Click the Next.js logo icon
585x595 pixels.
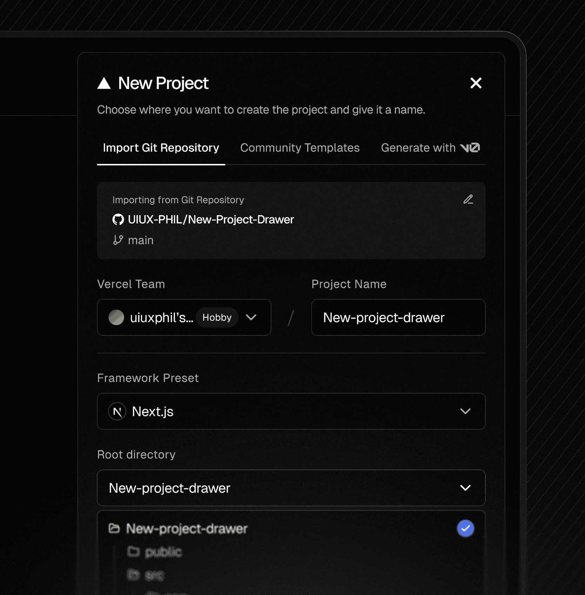(117, 411)
